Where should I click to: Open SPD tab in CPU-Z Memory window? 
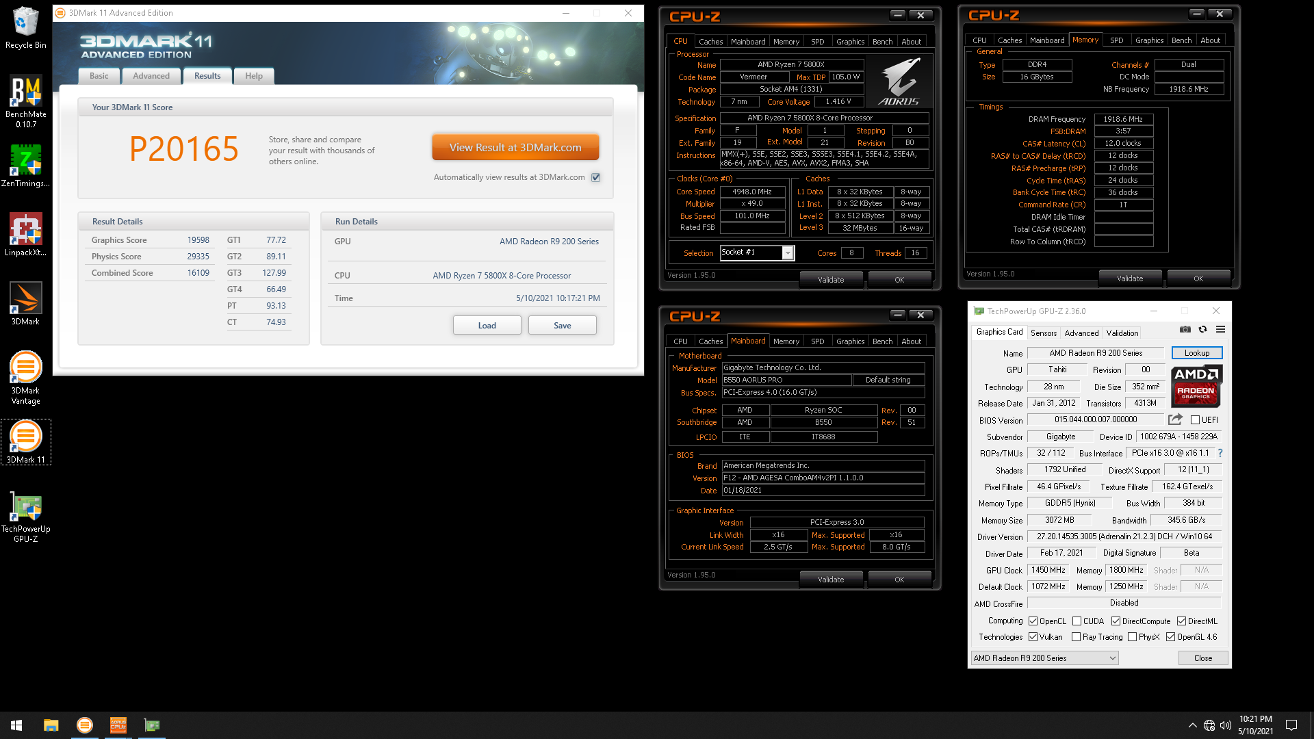[x=1116, y=40]
